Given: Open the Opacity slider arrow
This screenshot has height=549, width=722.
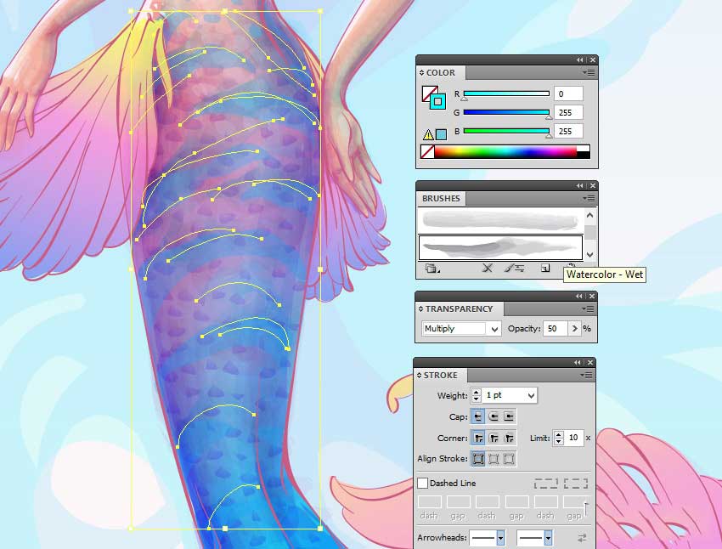Looking at the screenshot, I should tap(575, 328).
